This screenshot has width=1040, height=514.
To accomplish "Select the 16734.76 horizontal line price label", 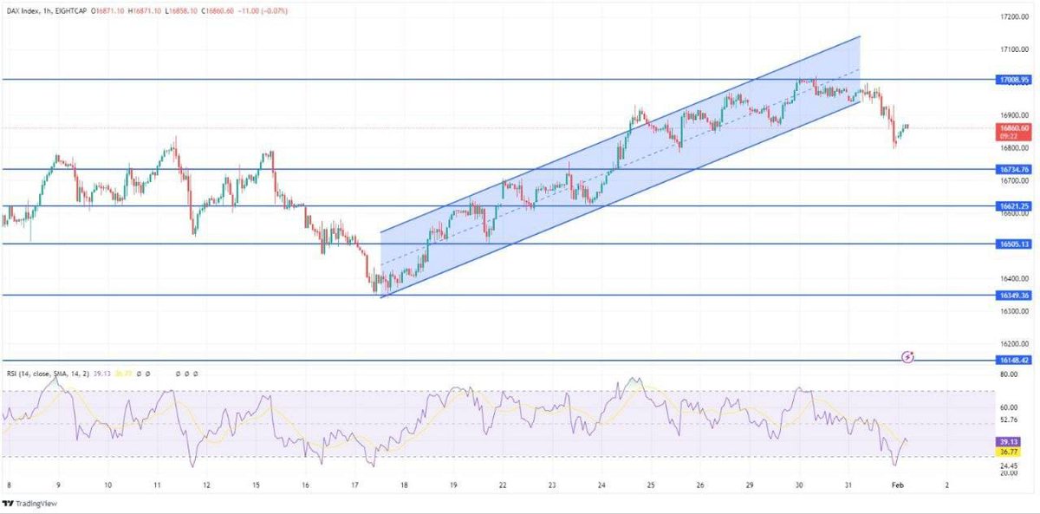I will point(1012,169).
